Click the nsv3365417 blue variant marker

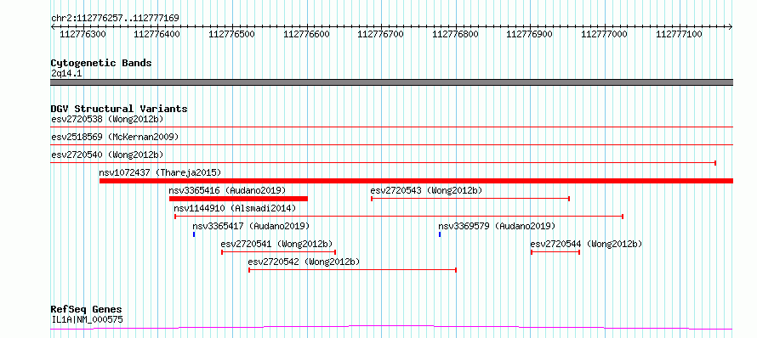[194, 234]
